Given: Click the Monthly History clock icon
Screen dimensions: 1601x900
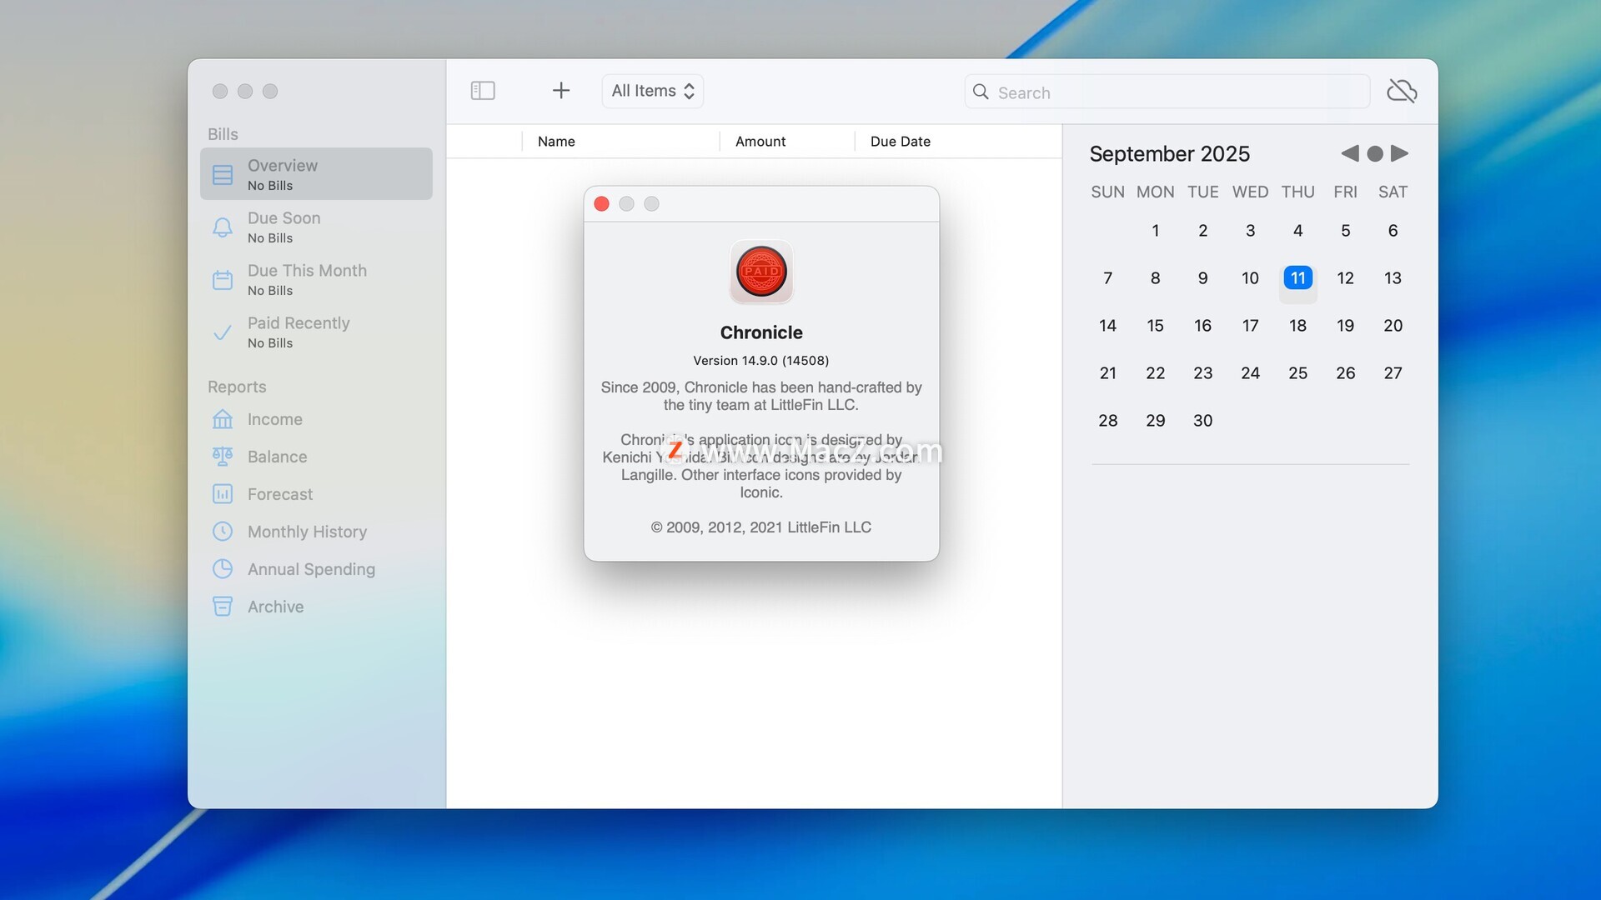Looking at the screenshot, I should pyautogui.click(x=223, y=532).
